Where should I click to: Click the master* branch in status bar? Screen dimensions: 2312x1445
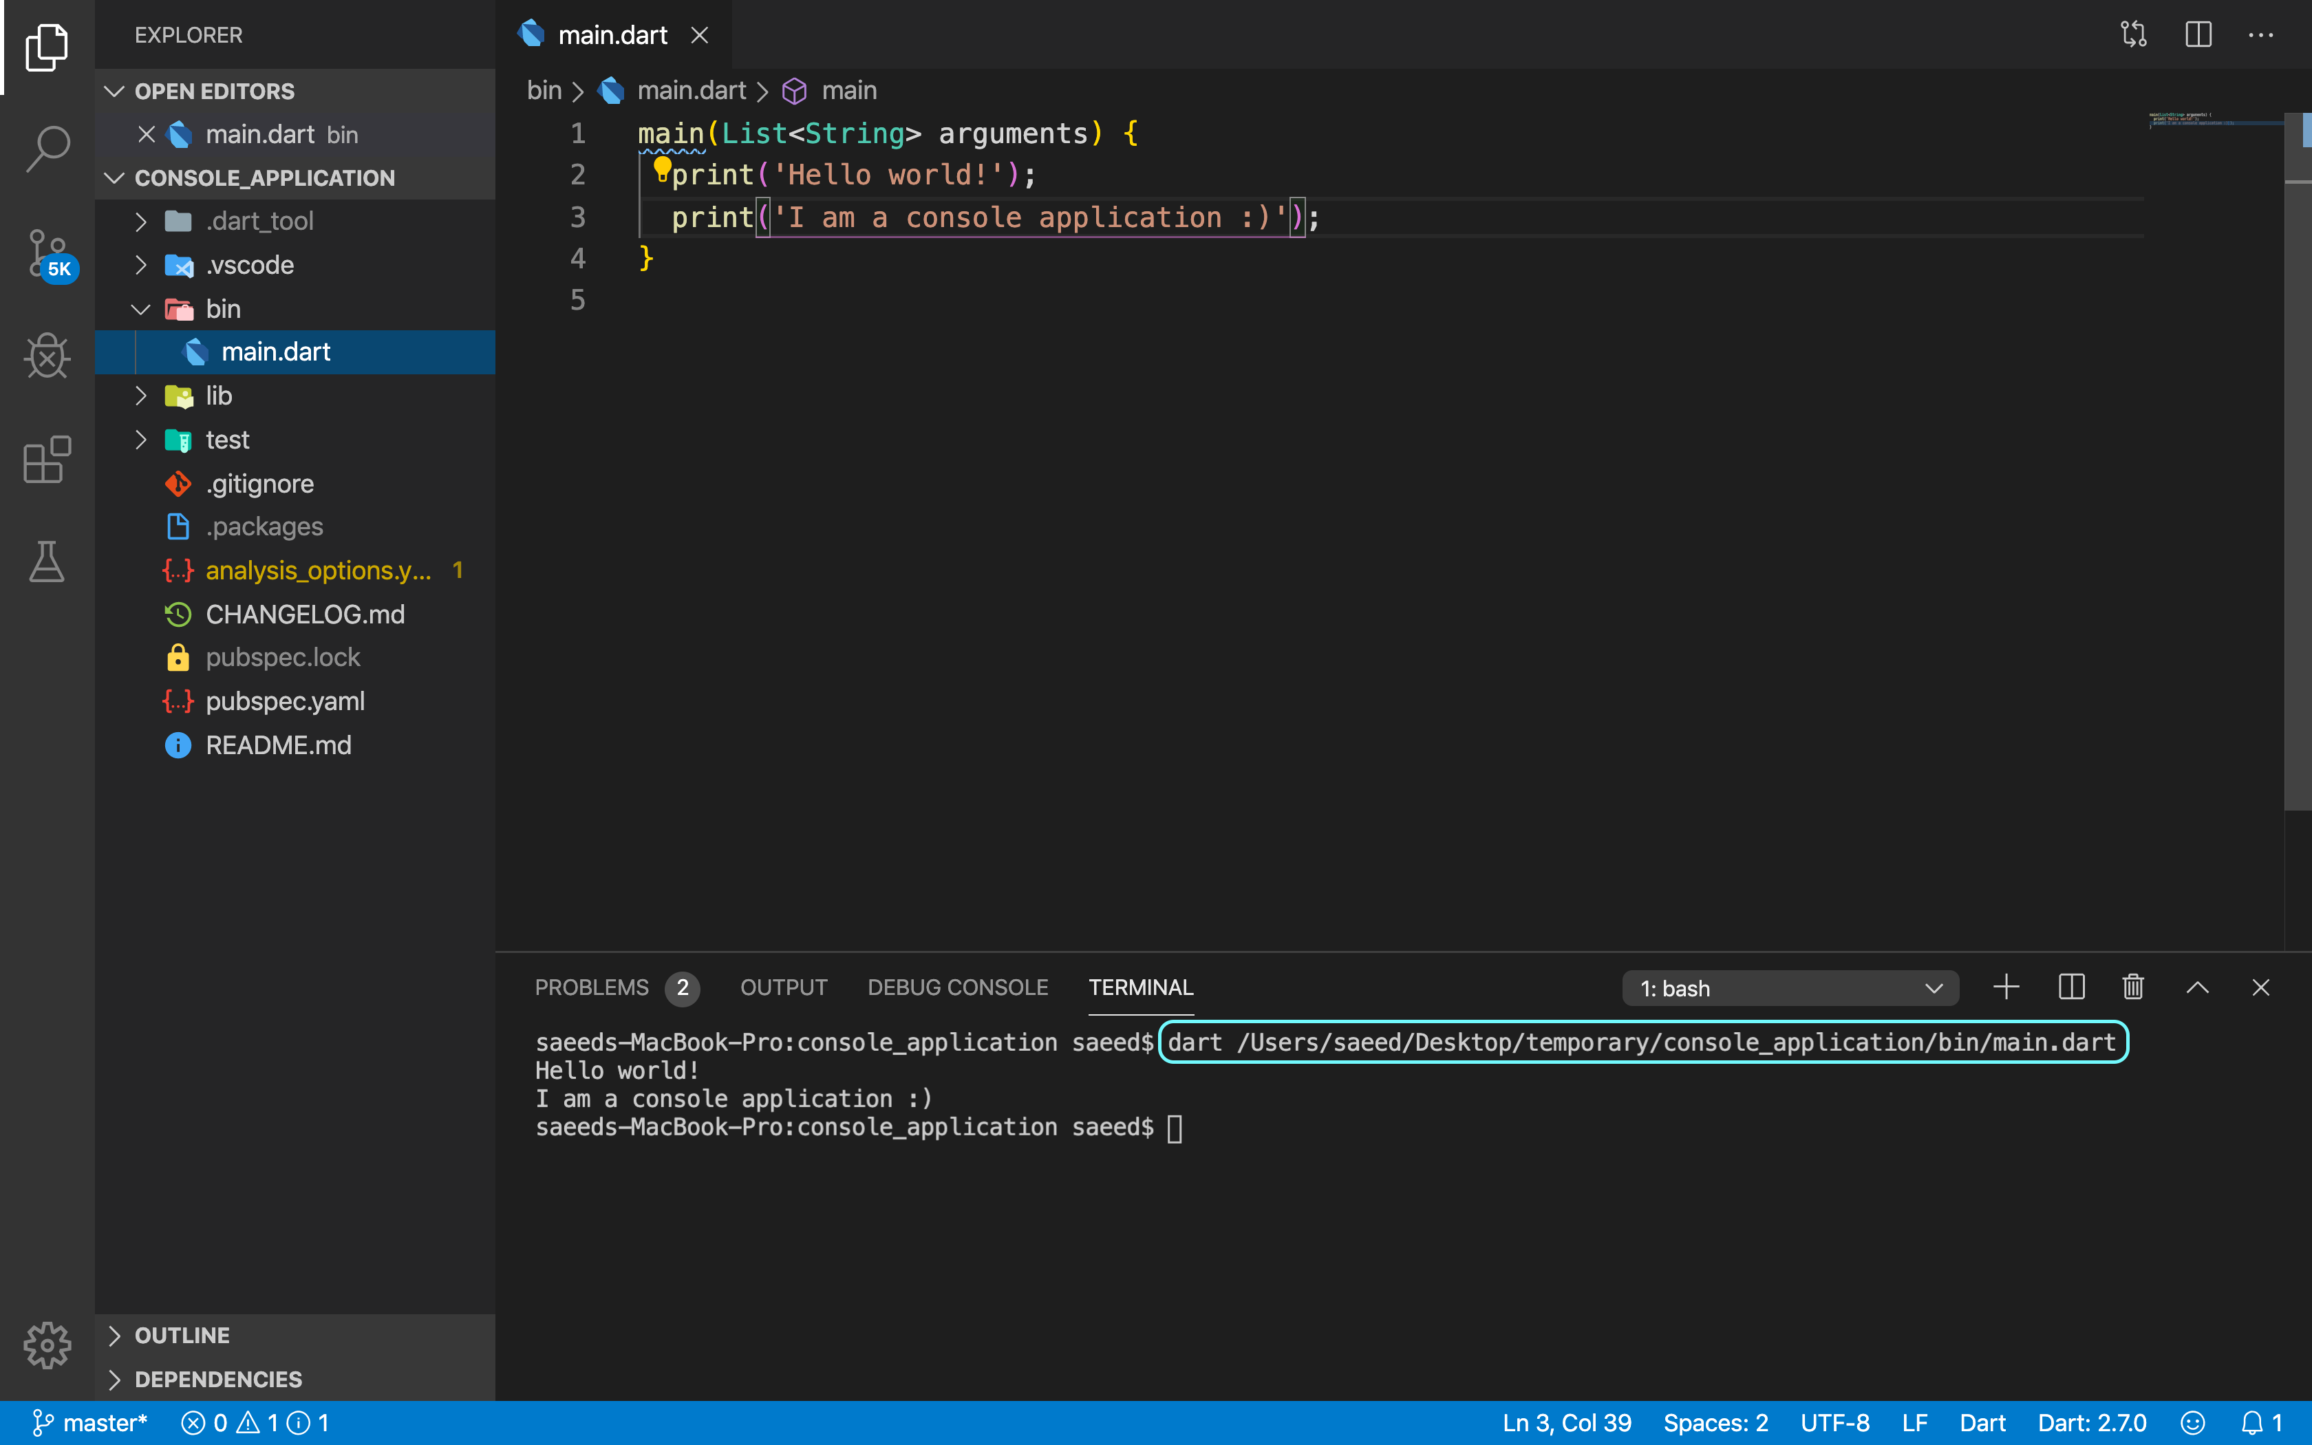(x=91, y=1423)
